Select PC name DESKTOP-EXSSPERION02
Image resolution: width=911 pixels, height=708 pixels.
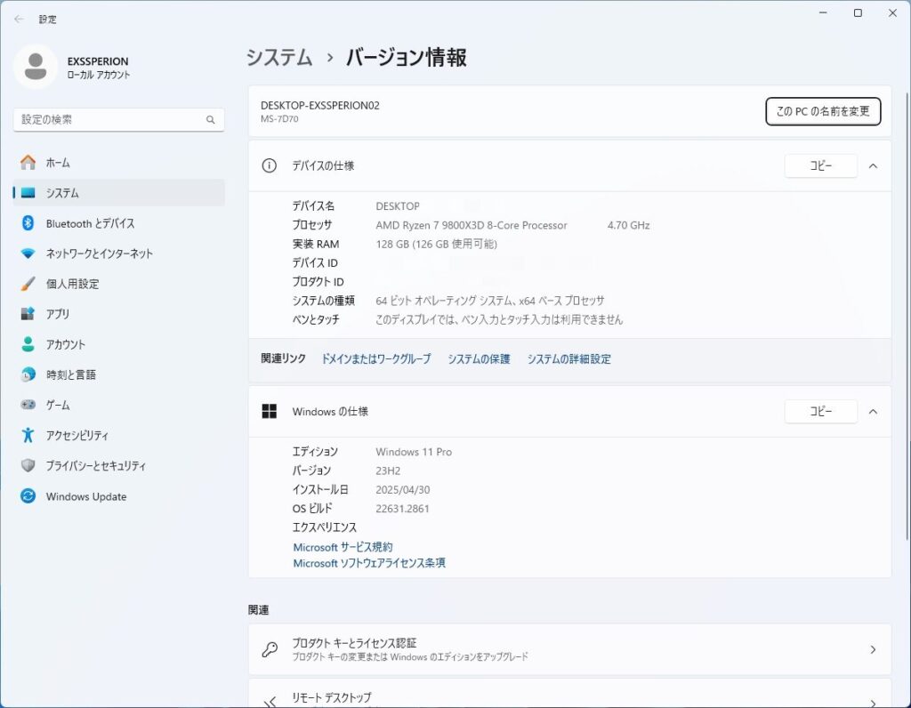point(320,105)
